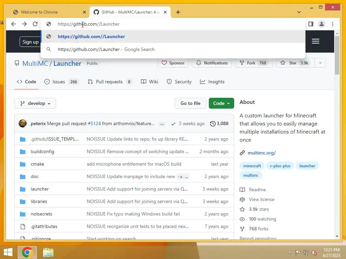Click the page's vertical scrollbar thumb
This screenshot has height=259, width=346.
point(337,55)
